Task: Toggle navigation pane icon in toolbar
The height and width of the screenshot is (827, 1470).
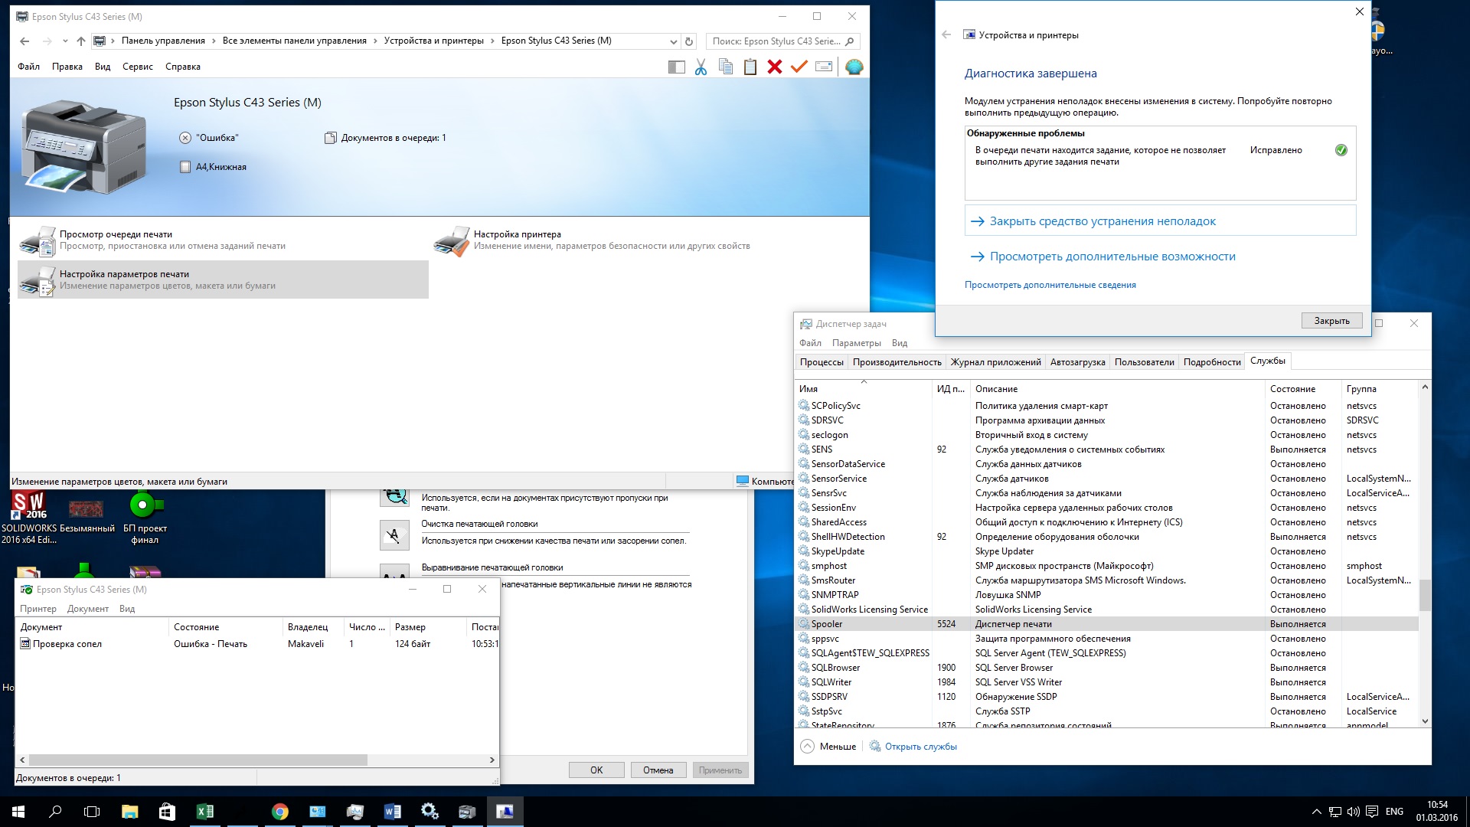Action: (x=676, y=67)
